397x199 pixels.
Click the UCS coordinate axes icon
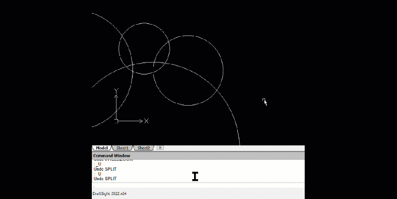tap(131, 106)
